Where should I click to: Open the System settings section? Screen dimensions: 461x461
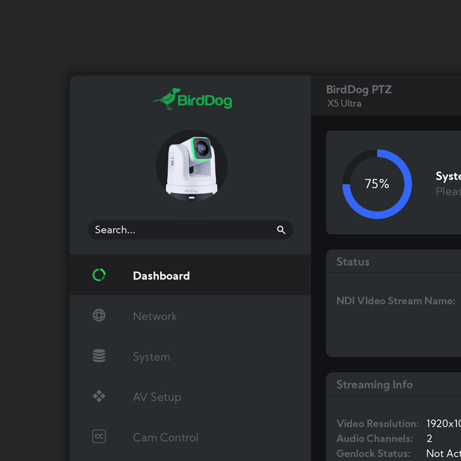click(x=152, y=357)
